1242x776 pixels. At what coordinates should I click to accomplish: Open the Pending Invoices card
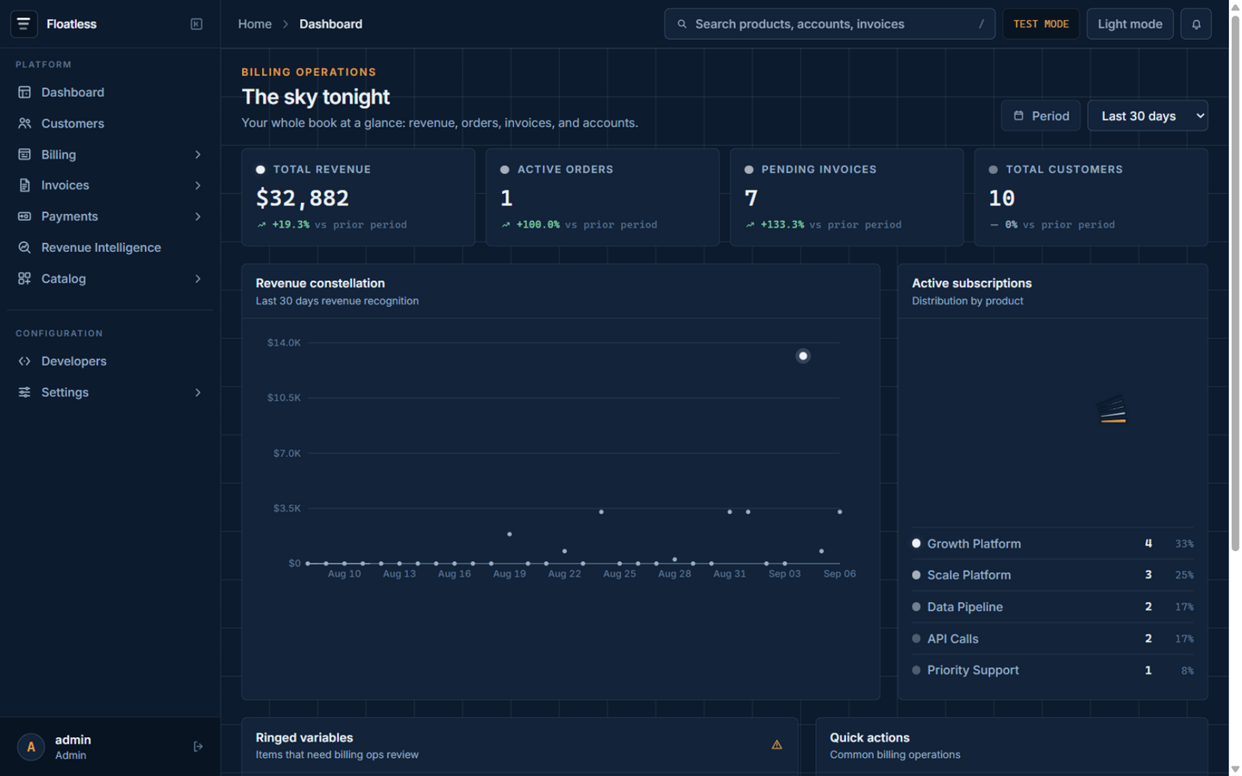(846, 197)
